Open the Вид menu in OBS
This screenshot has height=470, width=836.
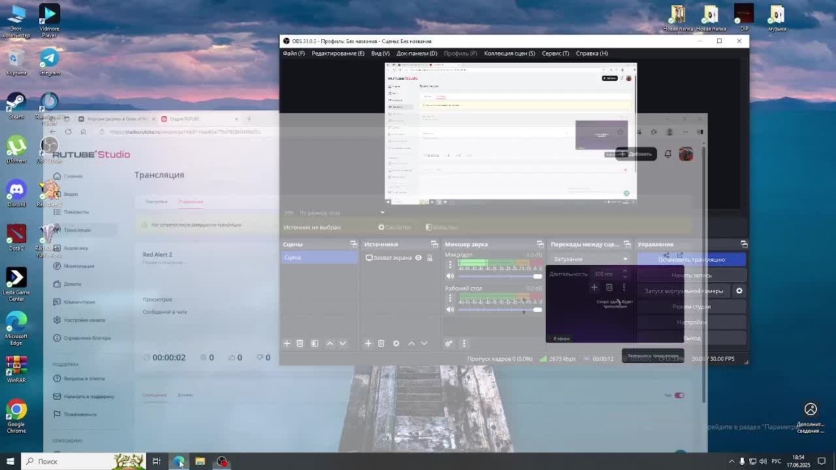click(380, 54)
